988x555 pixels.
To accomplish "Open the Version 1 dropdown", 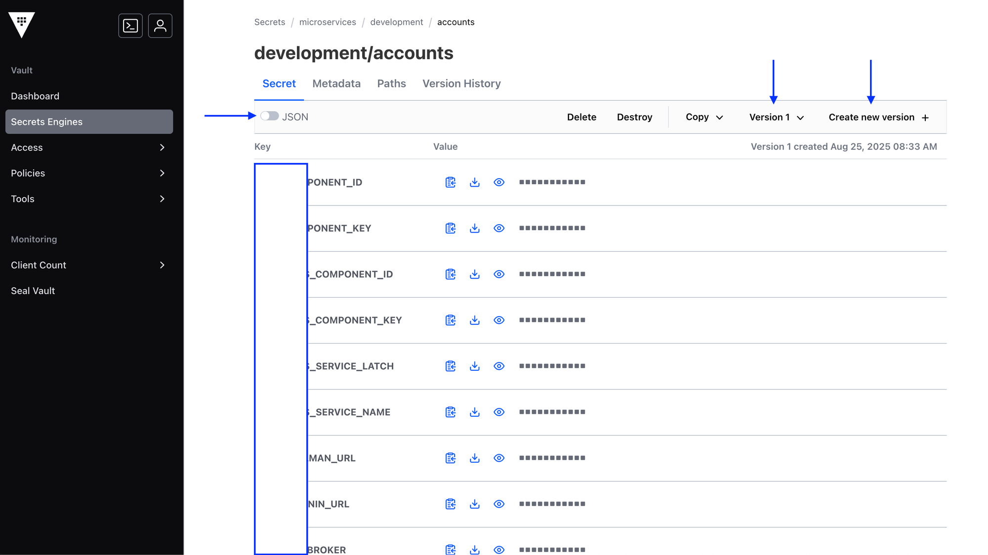I will click(x=776, y=117).
